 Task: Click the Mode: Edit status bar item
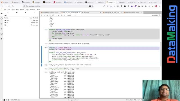(x=129, y=100)
